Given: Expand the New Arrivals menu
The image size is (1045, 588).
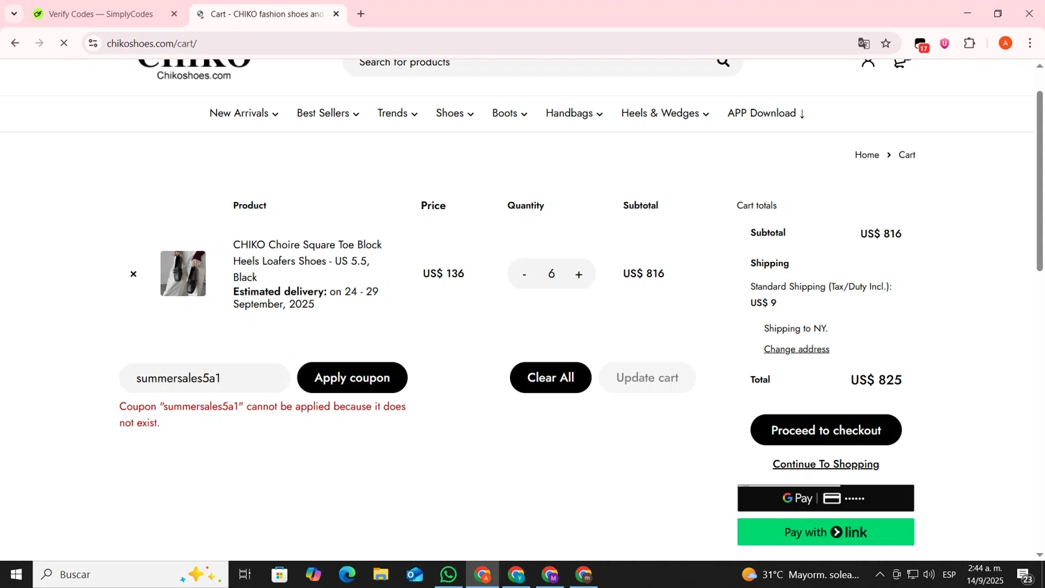Looking at the screenshot, I should coord(244,113).
